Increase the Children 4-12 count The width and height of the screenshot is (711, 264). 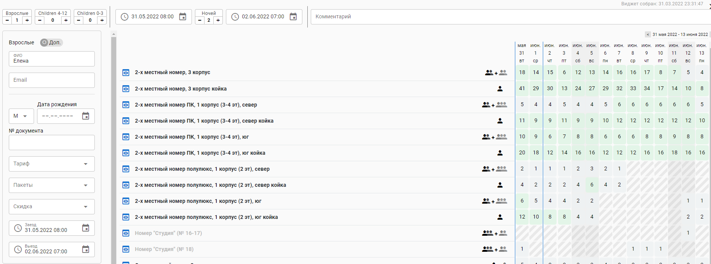(x=66, y=20)
